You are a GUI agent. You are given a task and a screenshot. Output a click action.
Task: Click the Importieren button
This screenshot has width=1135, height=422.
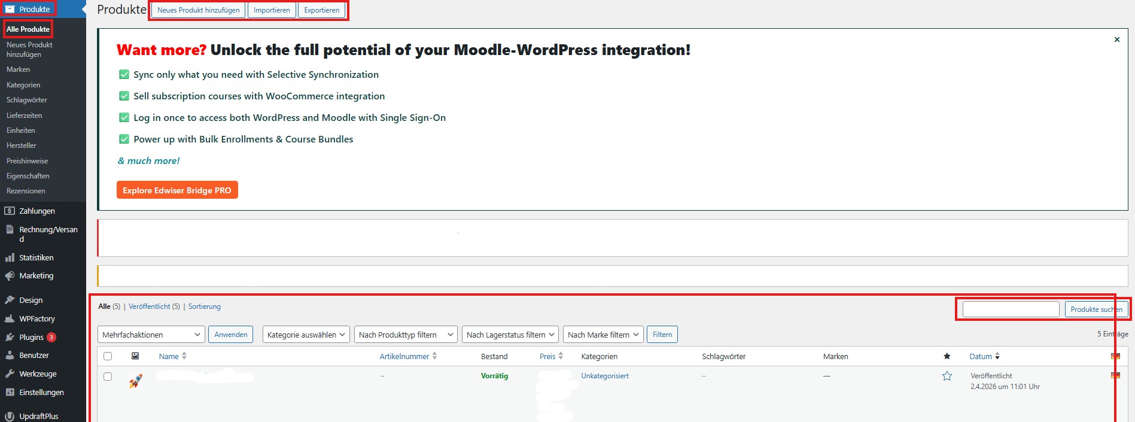click(x=272, y=10)
